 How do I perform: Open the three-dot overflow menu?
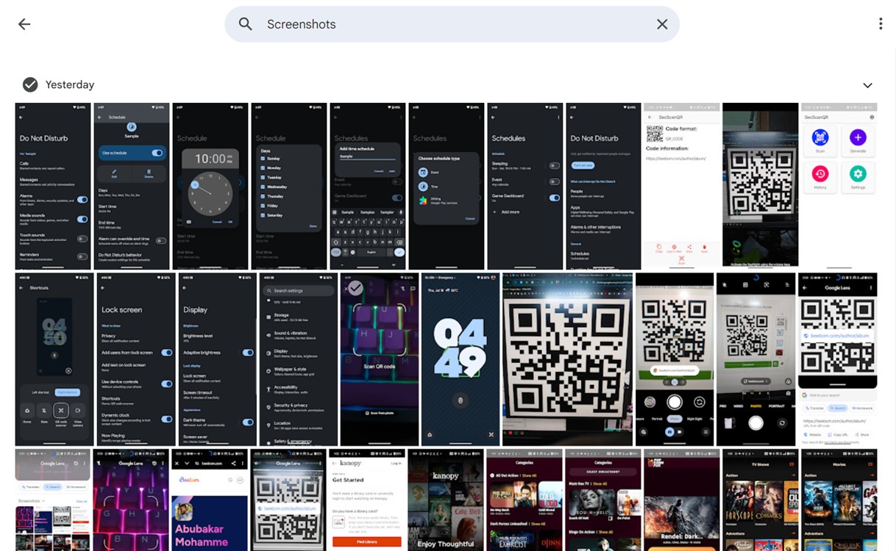(x=881, y=24)
